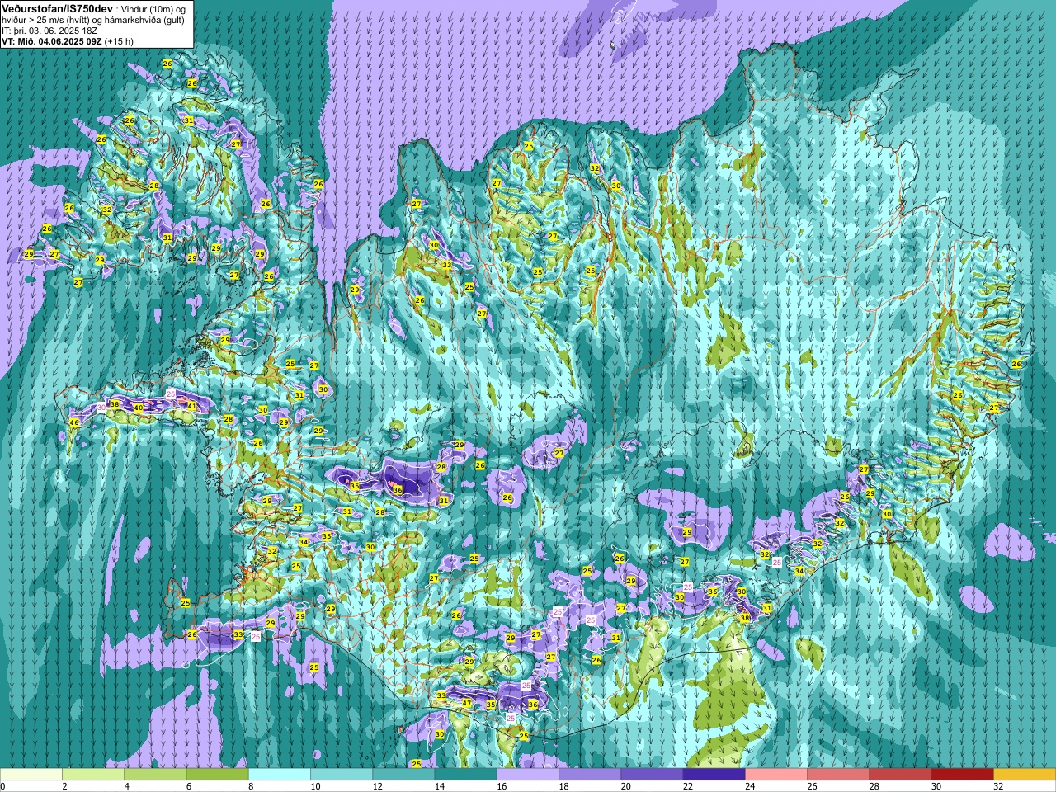Click the pale yellow 0–2 m/s legend swatch
The width and height of the screenshot is (1056, 792).
pyautogui.click(x=31, y=775)
